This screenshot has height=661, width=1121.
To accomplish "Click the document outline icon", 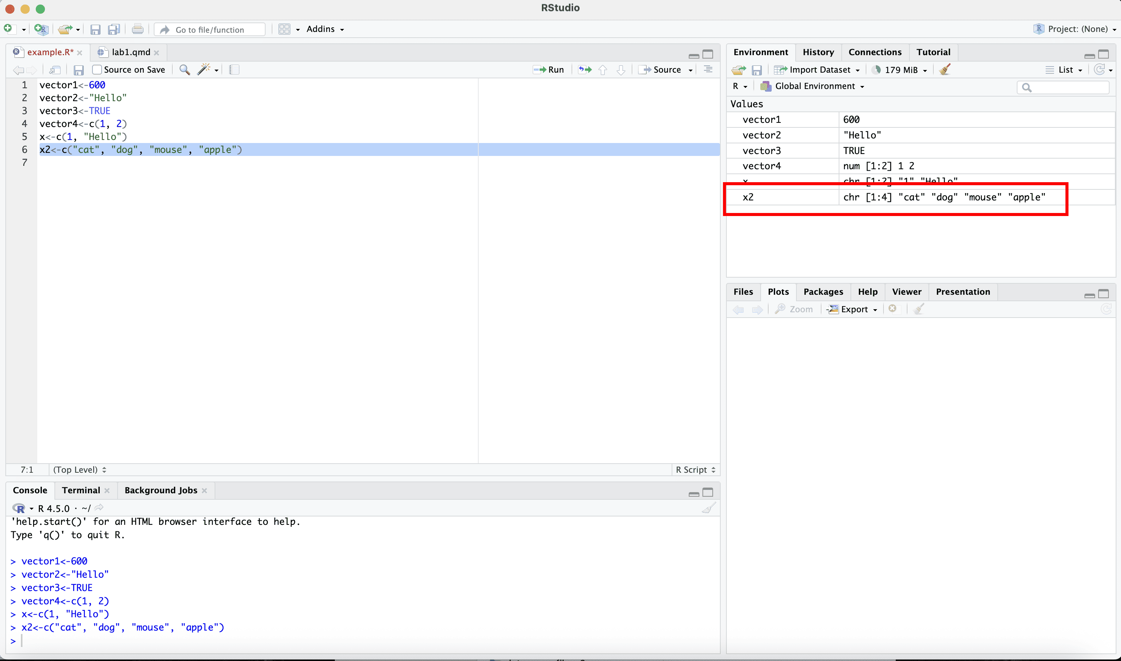I will [708, 70].
